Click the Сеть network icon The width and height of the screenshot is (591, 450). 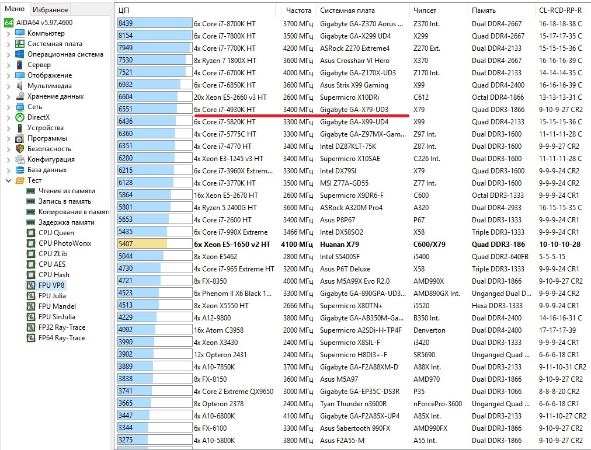click(x=20, y=107)
